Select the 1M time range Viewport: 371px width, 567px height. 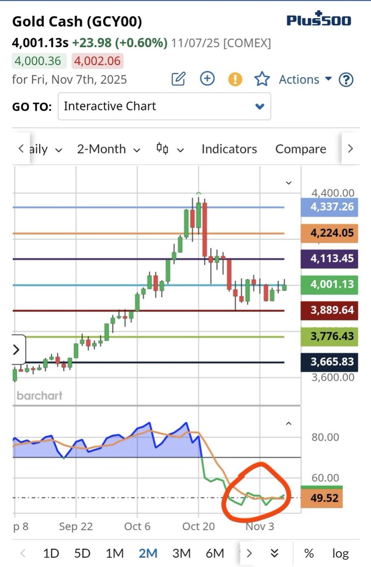point(114,553)
